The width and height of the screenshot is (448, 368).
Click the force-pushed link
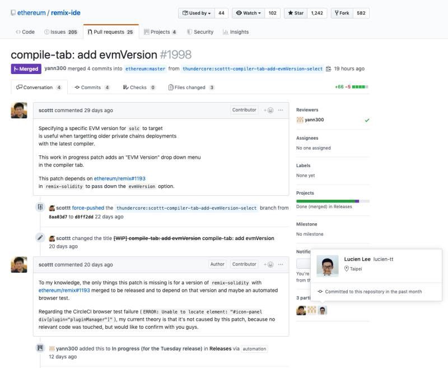tap(88, 208)
